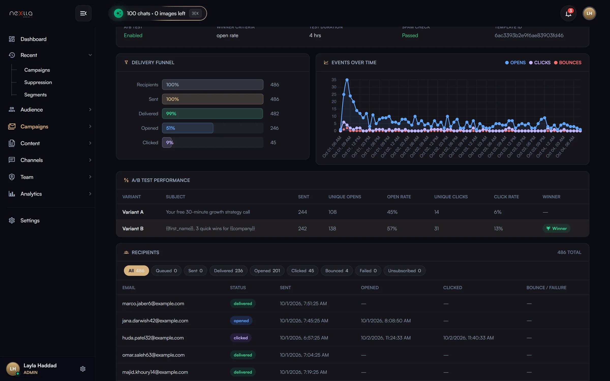Click the Events Over Time chart icon
Screen dimensions: 610x381
tap(326, 62)
